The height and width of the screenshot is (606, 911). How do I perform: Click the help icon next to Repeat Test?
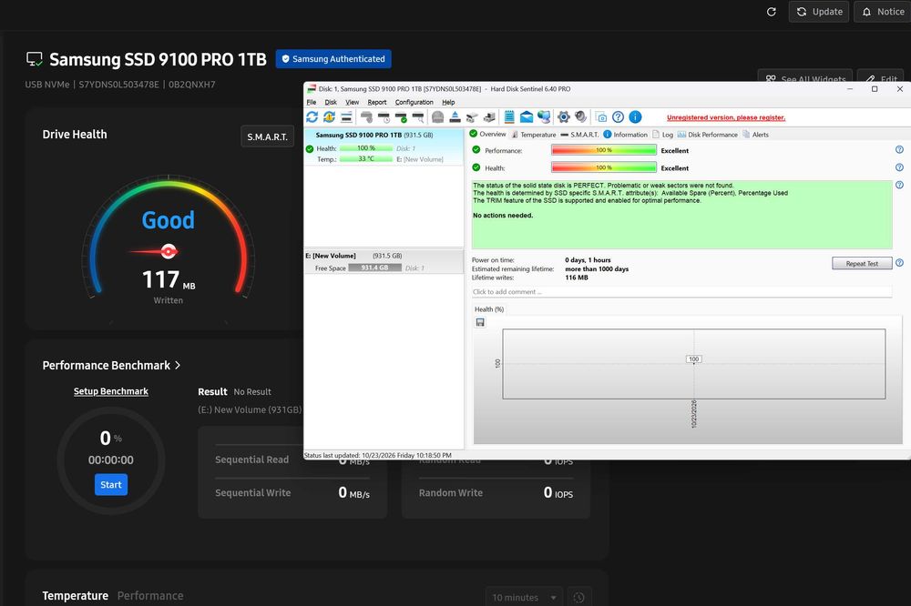pyautogui.click(x=899, y=263)
